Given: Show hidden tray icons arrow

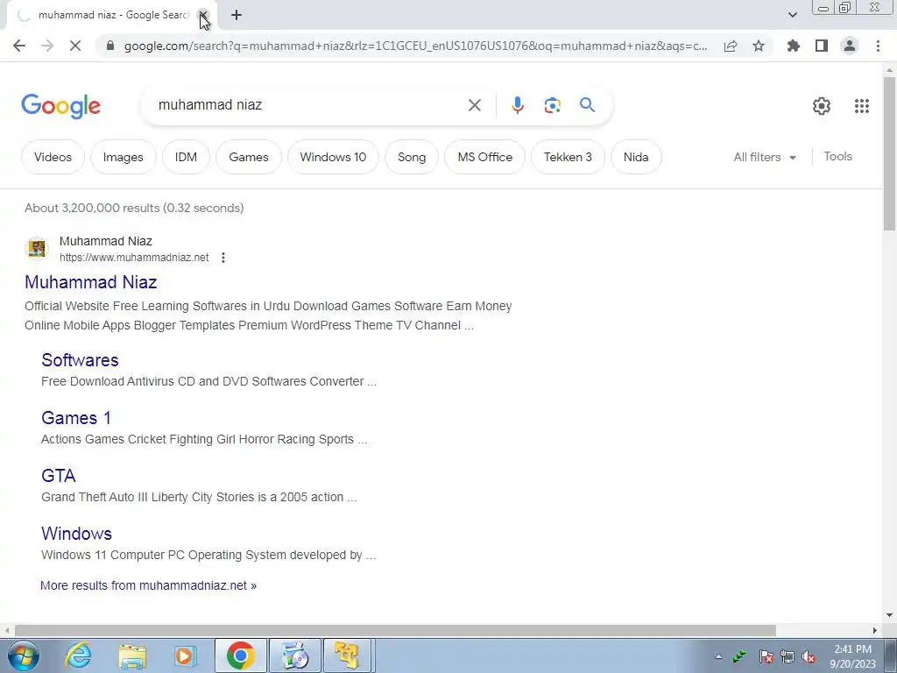Looking at the screenshot, I should (x=718, y=656).
